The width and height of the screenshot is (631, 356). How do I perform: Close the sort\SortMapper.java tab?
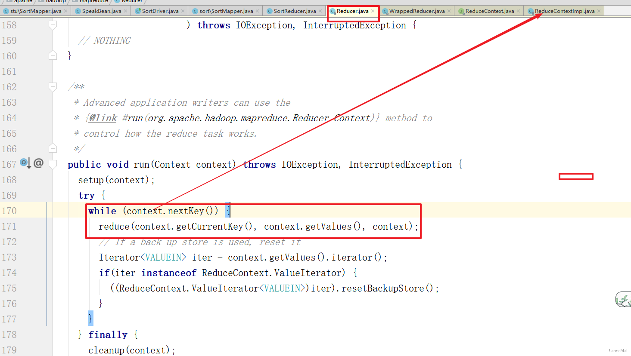tap(258, 11)
